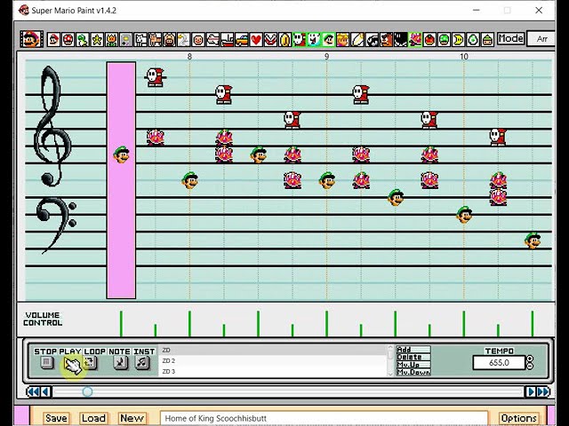Select the 1-Up Mushroom instrument icon
Image resolution: width=569 pixels, height=426 pixels.
pos(445,39)
